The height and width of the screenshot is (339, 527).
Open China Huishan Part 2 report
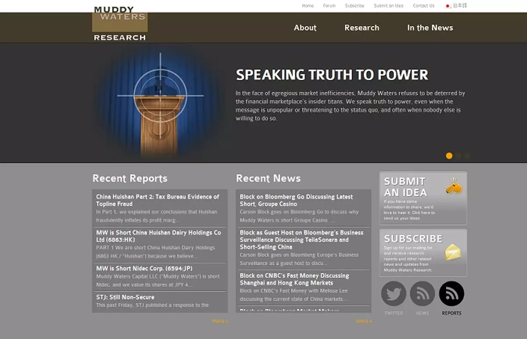point(157,200)
